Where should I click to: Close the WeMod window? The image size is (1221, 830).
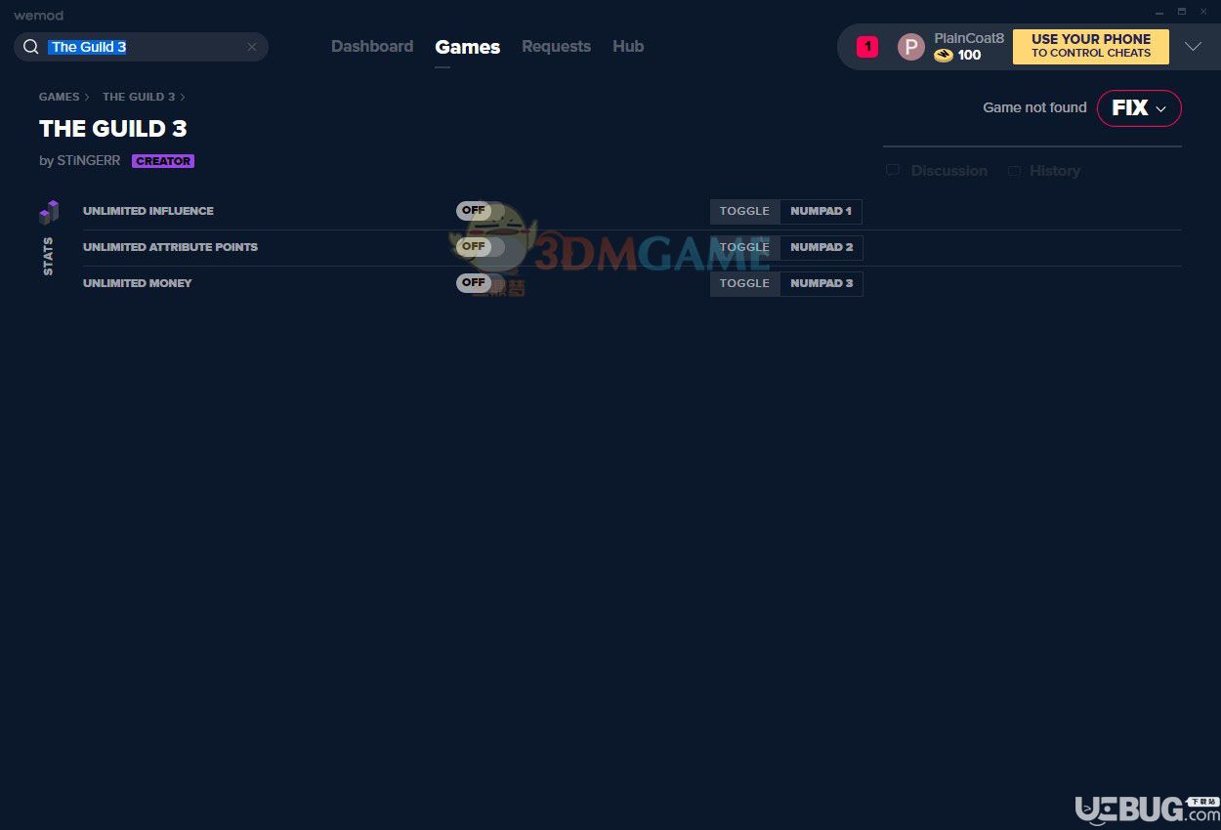point(1204,12)
